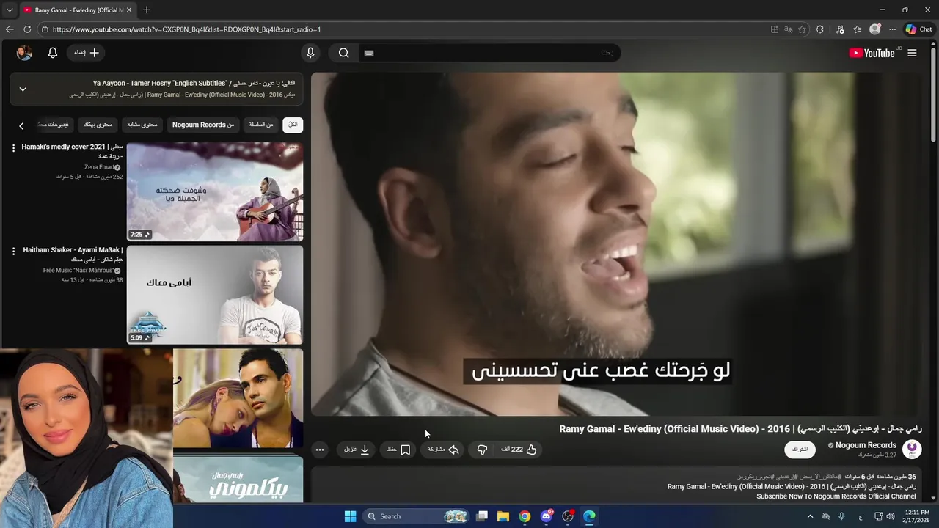The height and width of the screenshot is (528, 939).
Task: Click Hamaki's medly cover 2021 video title
Action: (x=72, y=151)
